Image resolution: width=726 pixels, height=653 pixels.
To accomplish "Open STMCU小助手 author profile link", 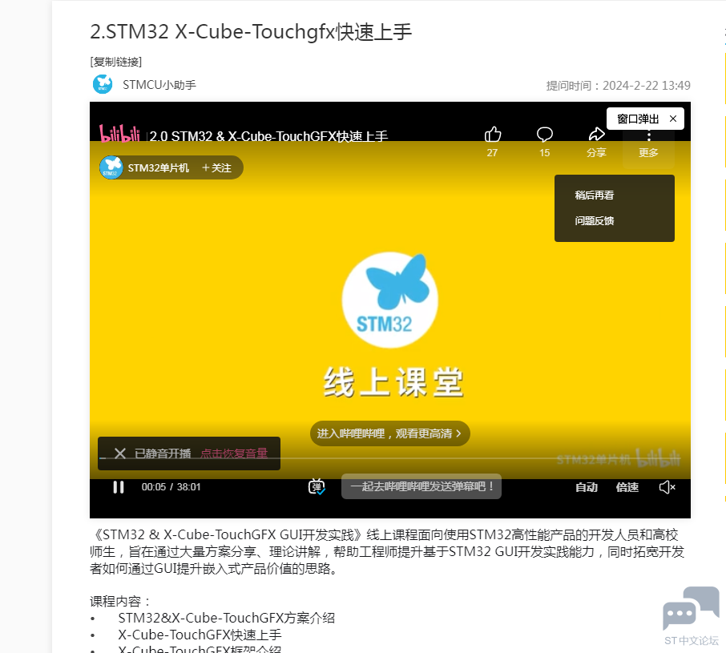I will [159, 85].
